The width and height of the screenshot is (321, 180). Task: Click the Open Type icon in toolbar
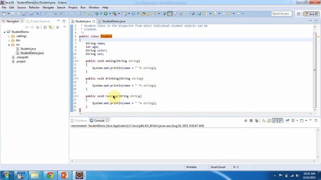(143, 13)
